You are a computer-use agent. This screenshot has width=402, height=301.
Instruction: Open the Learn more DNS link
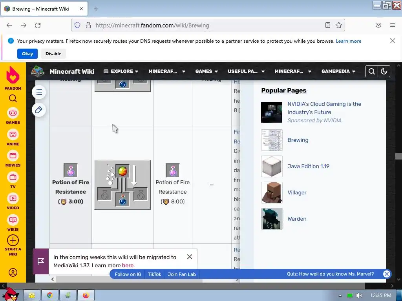(349, 41)
